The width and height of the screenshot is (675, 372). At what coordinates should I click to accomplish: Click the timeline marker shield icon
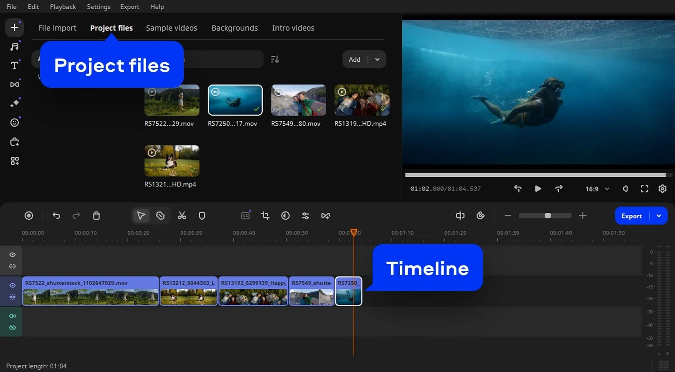click(202, 216)
